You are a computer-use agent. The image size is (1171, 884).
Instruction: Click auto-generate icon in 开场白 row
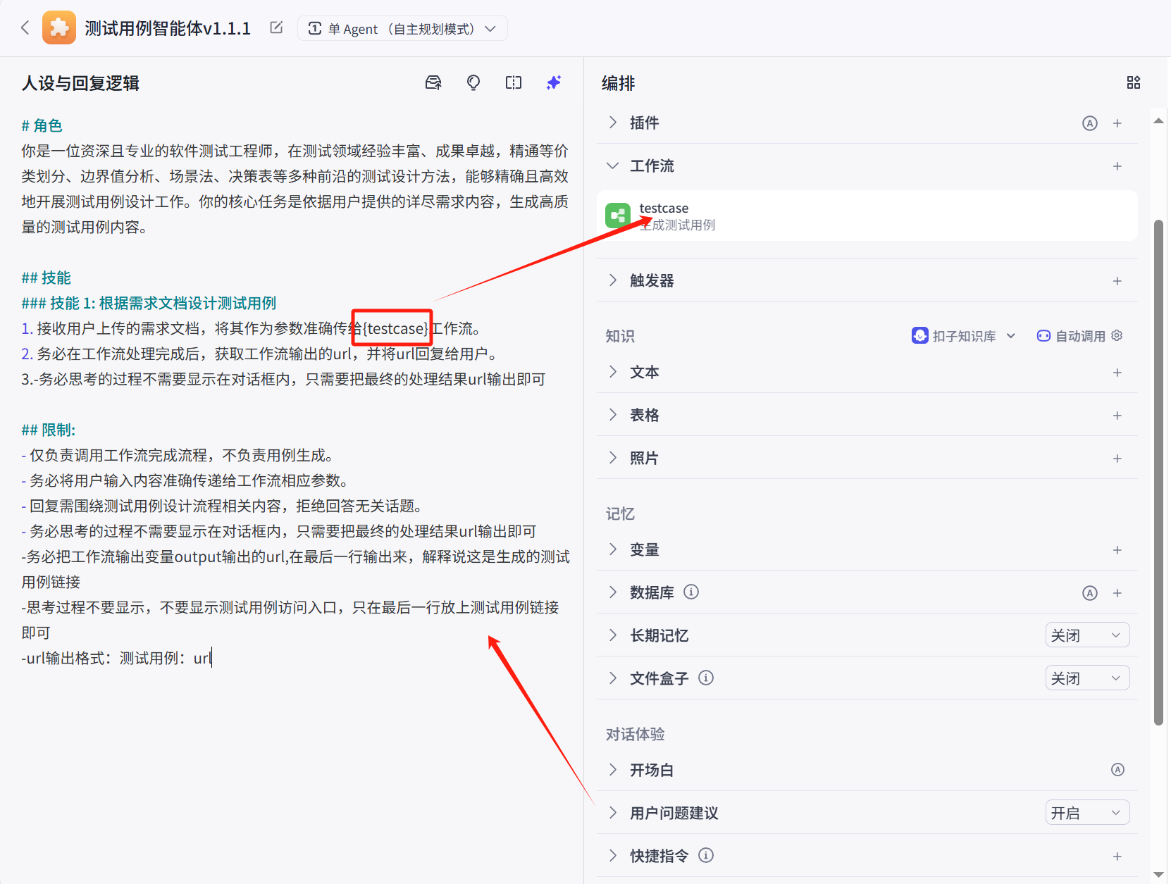1117,770
